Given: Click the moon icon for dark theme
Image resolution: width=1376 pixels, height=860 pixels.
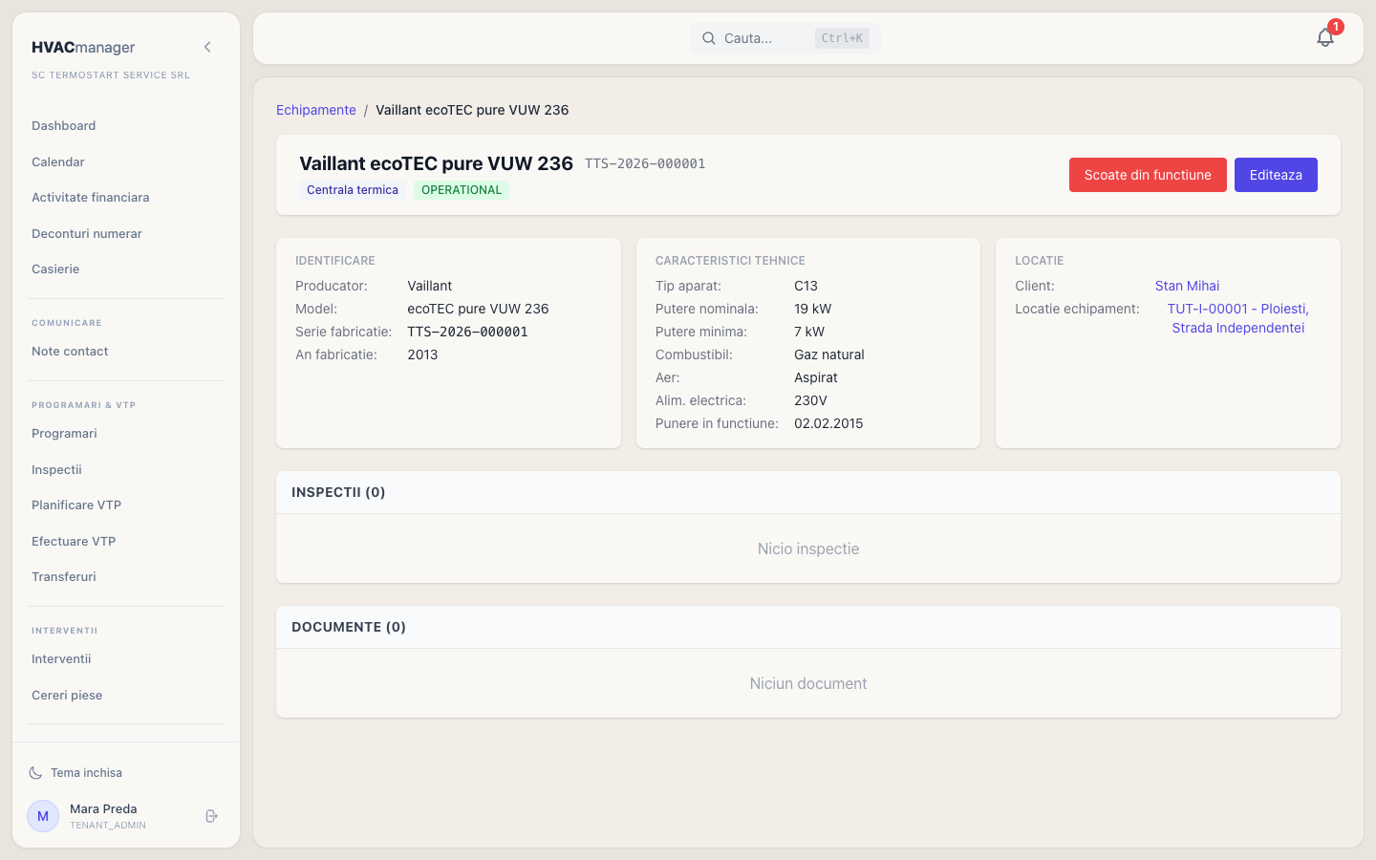Looking at the screenshot, I should point(35,773).
